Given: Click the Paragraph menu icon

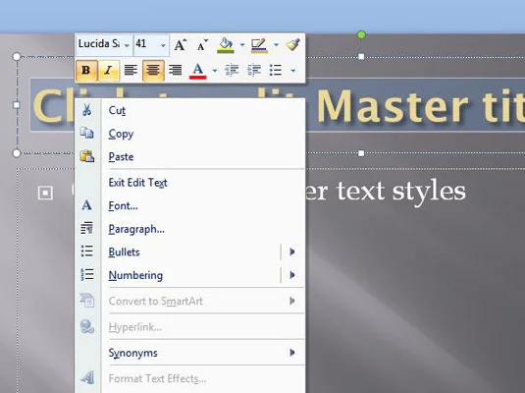Looking at the screenshot, I should click(x=86, y=228).
